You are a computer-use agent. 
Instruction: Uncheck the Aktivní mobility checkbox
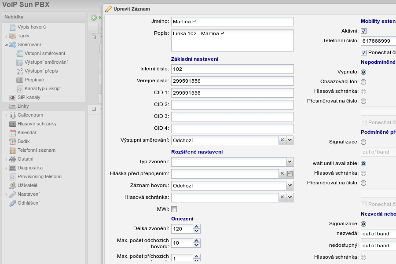[x=363, y=31]
